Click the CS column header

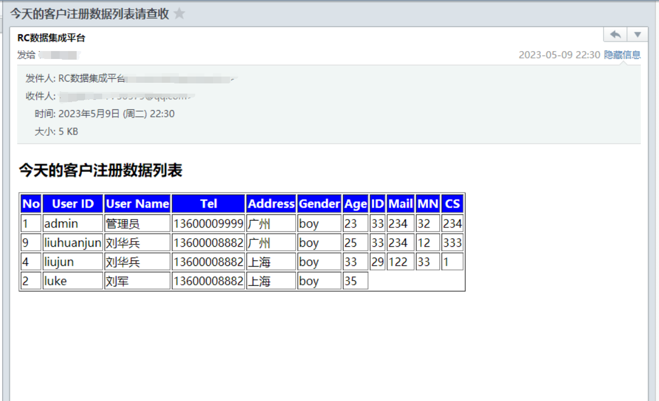tap(452, 204)
